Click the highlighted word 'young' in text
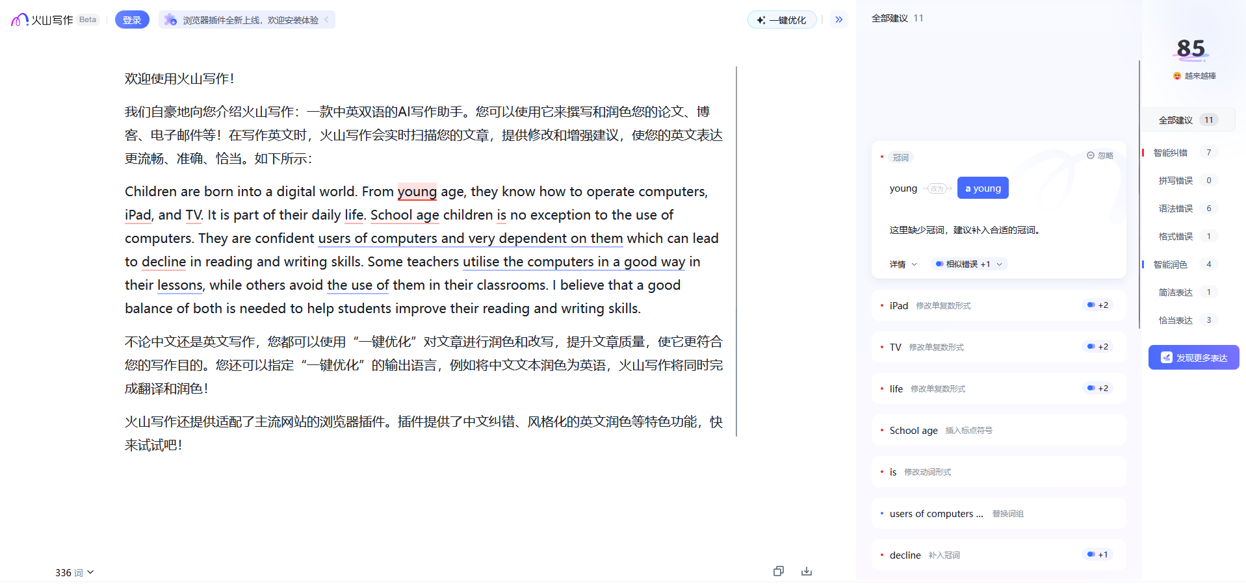 click(x=417, y=192)
